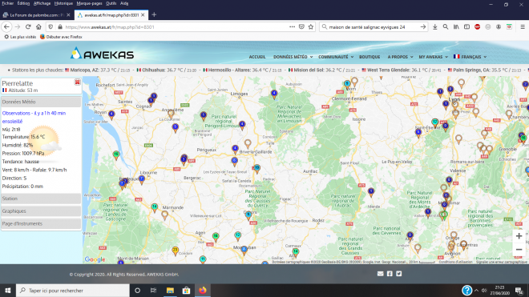Open the Boutique menu item
529x297 pixels.
(369, 57)
